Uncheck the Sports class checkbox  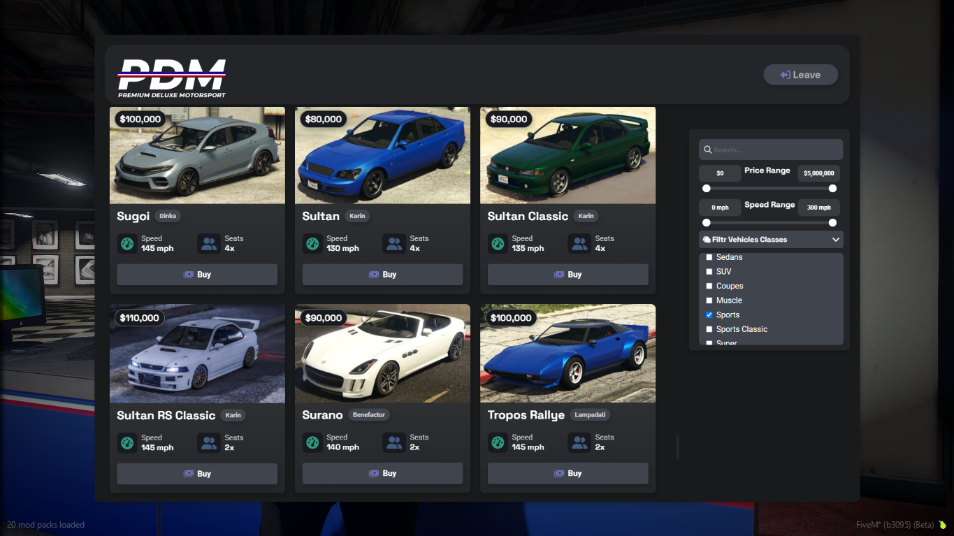coord(709,315)
